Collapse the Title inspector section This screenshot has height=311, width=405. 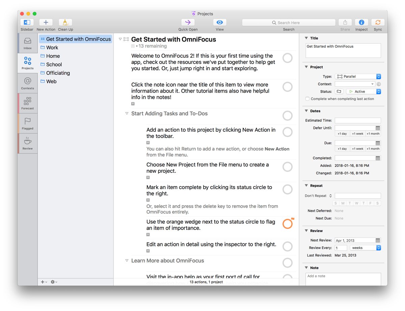pos(306,38)
